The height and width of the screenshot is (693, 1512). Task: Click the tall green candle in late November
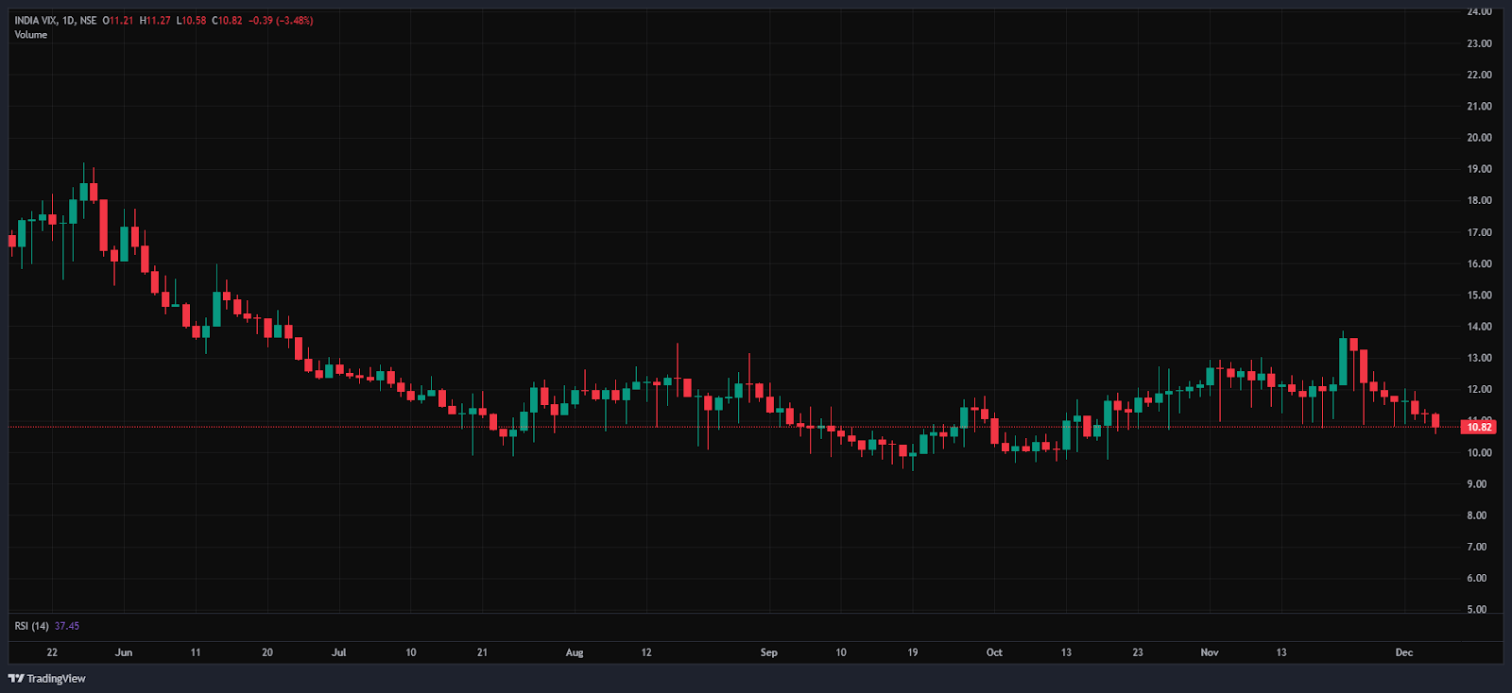pos(1343,362)
